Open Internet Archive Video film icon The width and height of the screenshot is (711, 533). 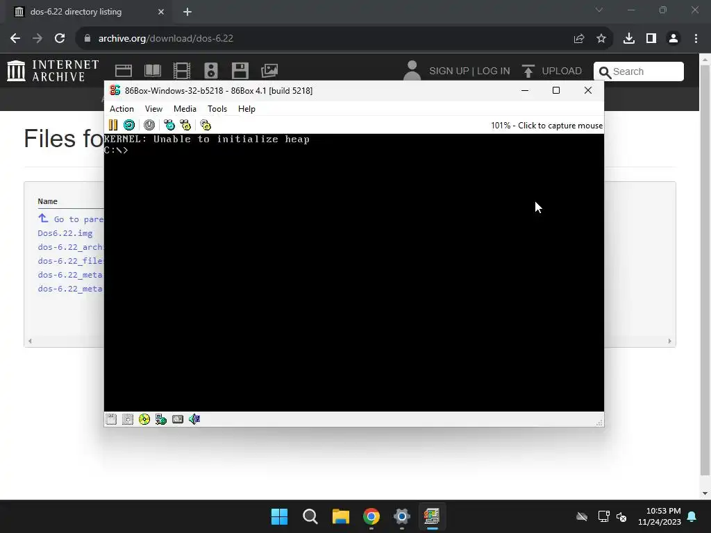click(x=182, y=71)
